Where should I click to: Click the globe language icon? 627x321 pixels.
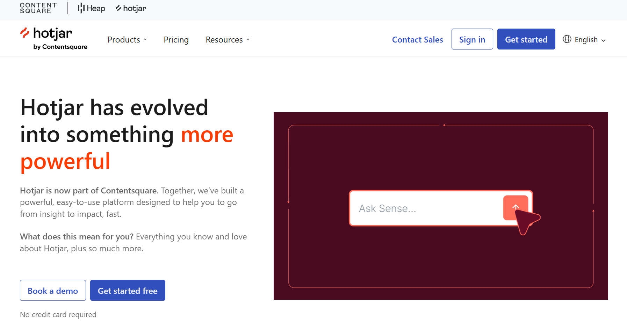(x=567, y=39)
